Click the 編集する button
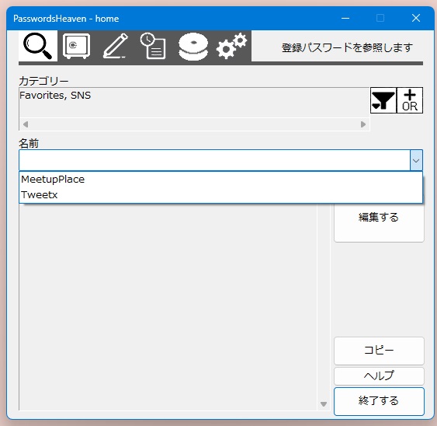The width and height of the screenshot is (437, 426). click(379, 217)
